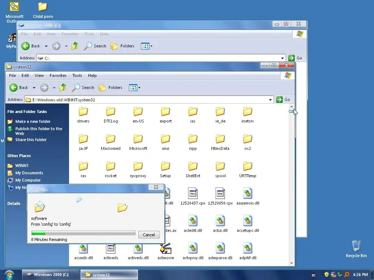Click the Search icon in the Windows 2000 (C:) window
The height and width of the screenshot is (280, 374).
(88, 46)
